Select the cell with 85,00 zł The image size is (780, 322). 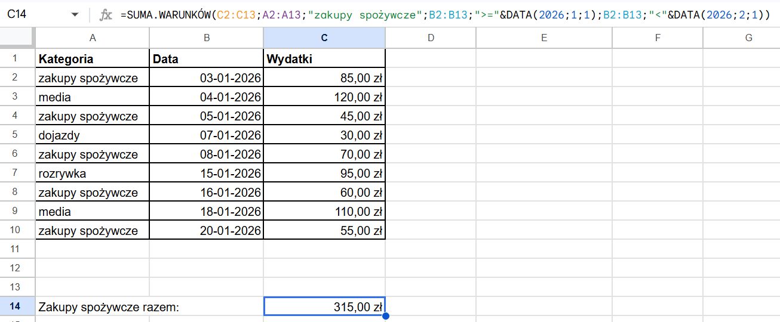[x=324, y=78]
